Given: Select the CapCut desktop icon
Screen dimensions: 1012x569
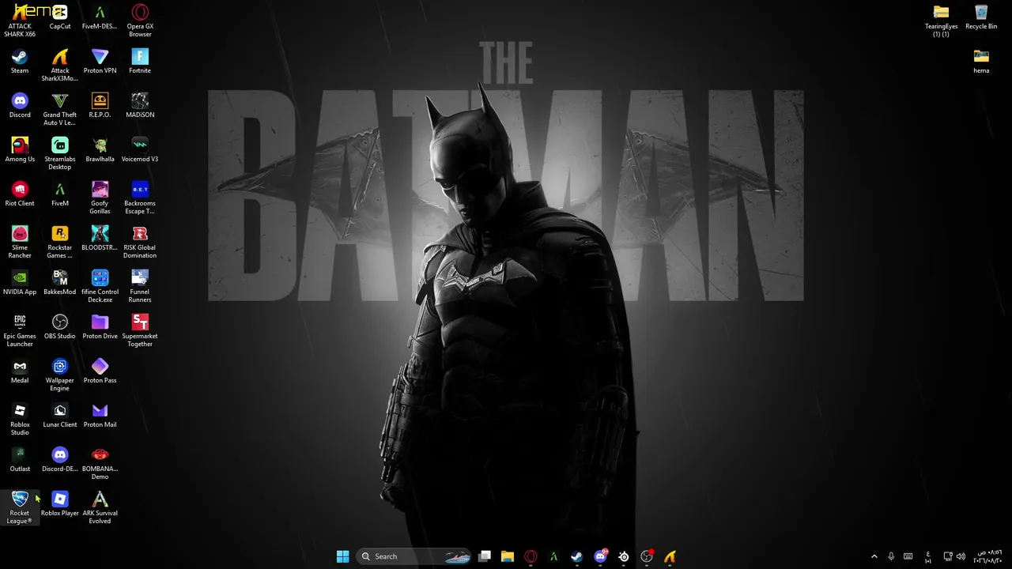Looking at the screenshot, I should tap(60, 17).
